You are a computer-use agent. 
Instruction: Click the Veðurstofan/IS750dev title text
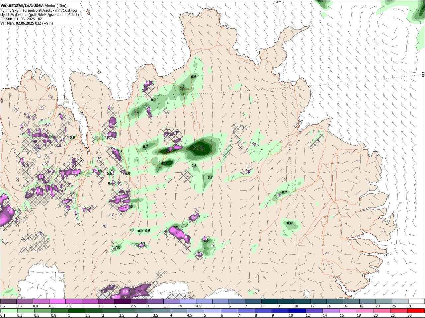click(22, 5)
